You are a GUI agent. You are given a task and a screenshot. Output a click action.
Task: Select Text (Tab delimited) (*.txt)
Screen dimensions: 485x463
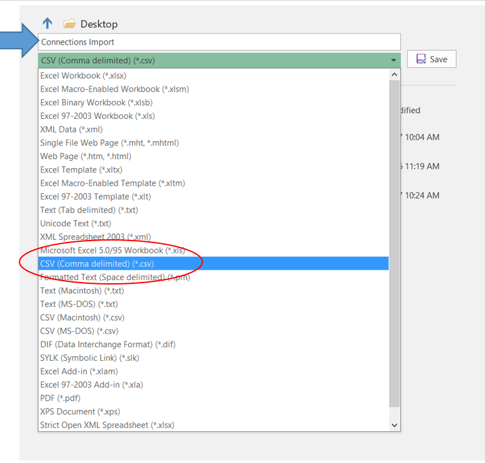pyautogui.click(x=89, y=210)
